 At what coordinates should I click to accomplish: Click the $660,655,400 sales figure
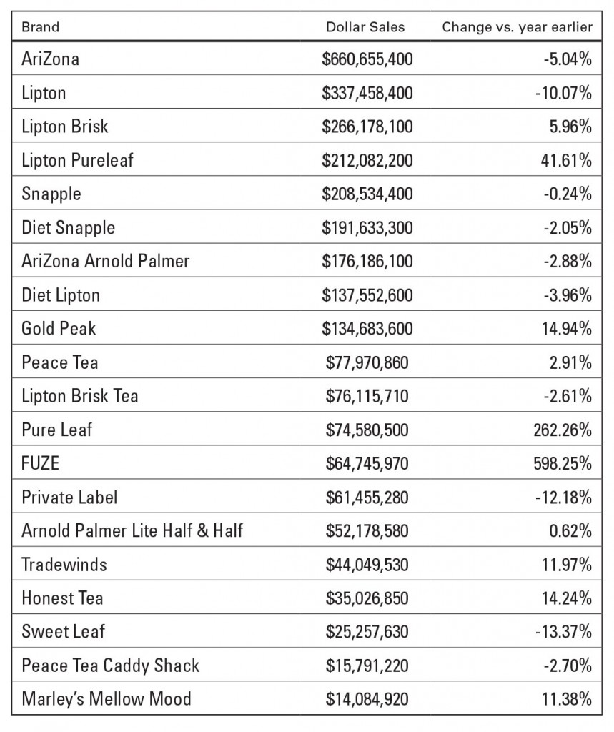coord(367,59)
